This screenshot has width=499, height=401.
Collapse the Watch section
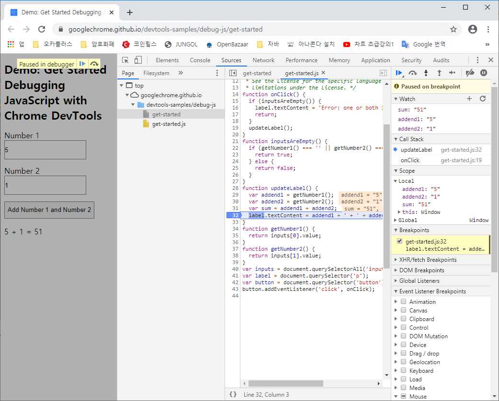pyautogui.click(x=396, y=99)
